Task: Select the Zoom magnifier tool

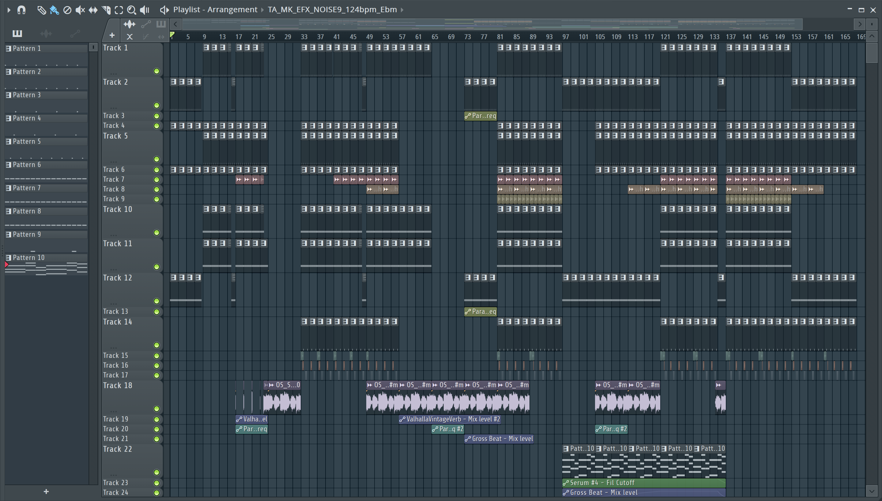Action: point(131,10)
